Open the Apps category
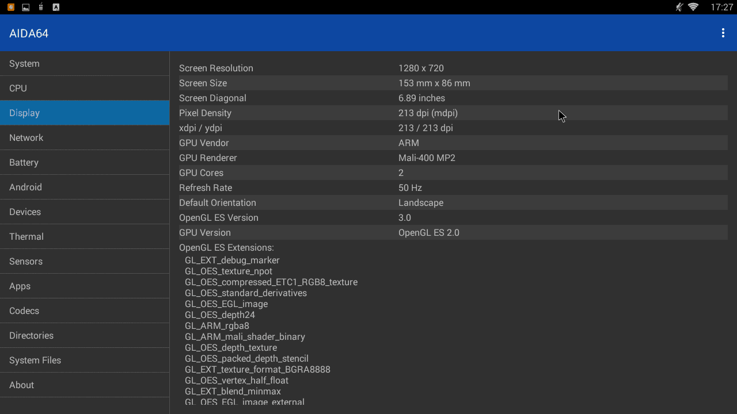The width and height of the screenshot is (737, 414). 85,286
